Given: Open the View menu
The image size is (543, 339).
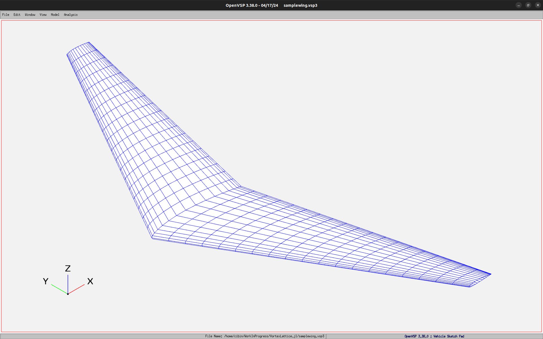Looking at the screenshot, I should pyautogui.click(x=43, y=15).
